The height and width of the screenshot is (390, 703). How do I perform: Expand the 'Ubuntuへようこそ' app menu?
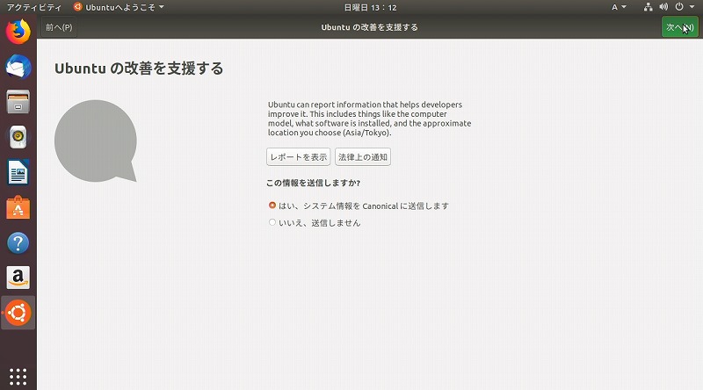(x=119, y=7)
